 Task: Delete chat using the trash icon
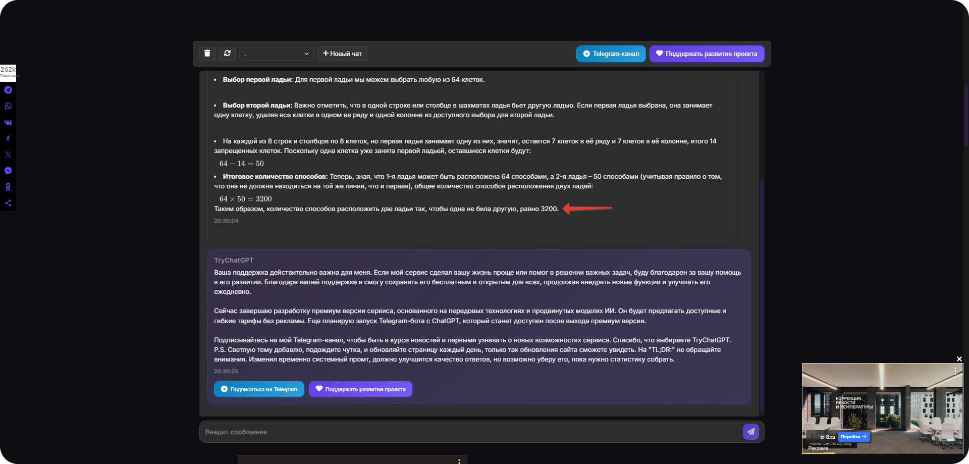[x=207, y=54]
